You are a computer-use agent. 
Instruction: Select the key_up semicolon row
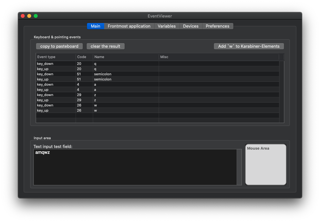click(x=157, y=80)
